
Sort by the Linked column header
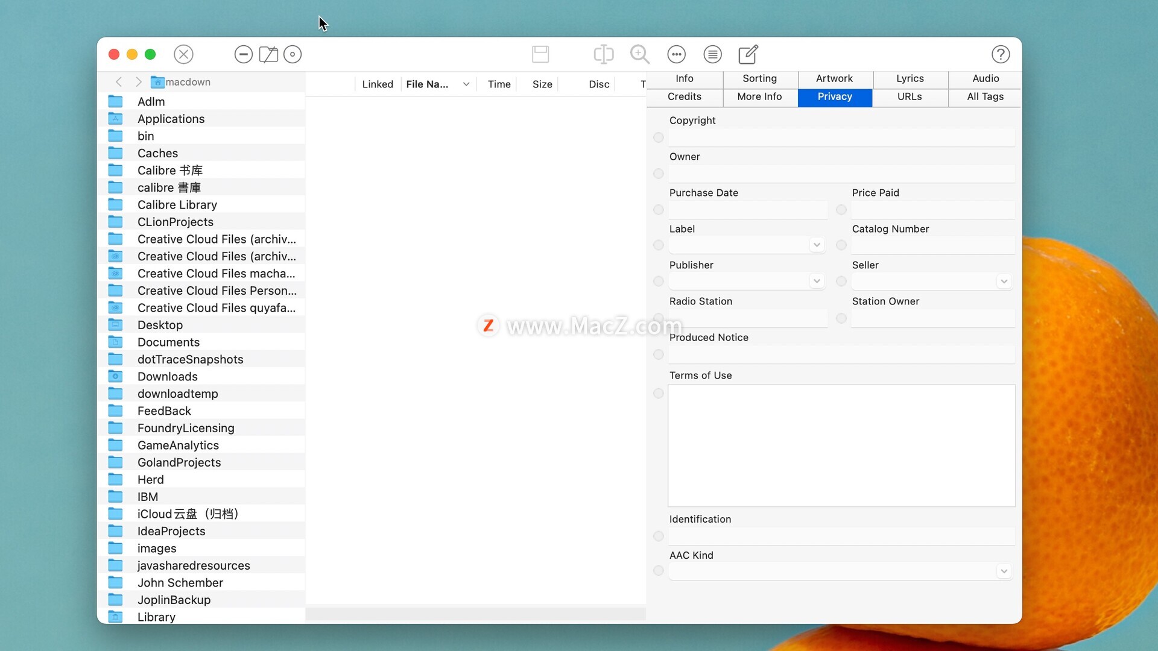[x=378, y=84]
